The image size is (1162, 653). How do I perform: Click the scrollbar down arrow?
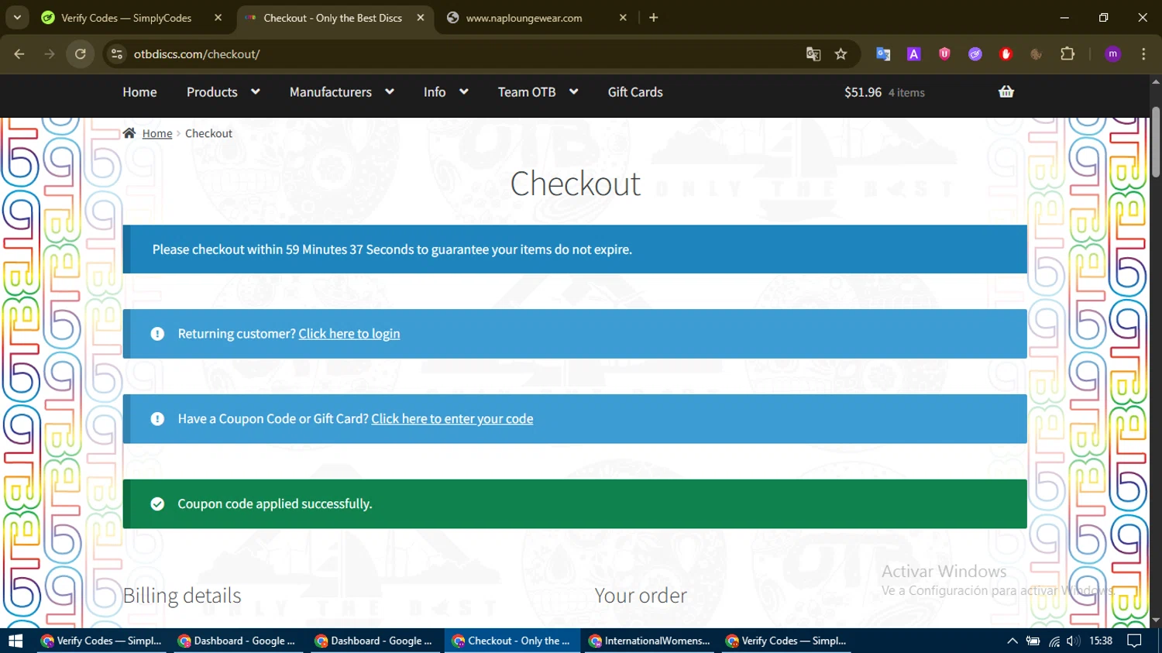click(1156, 620)
